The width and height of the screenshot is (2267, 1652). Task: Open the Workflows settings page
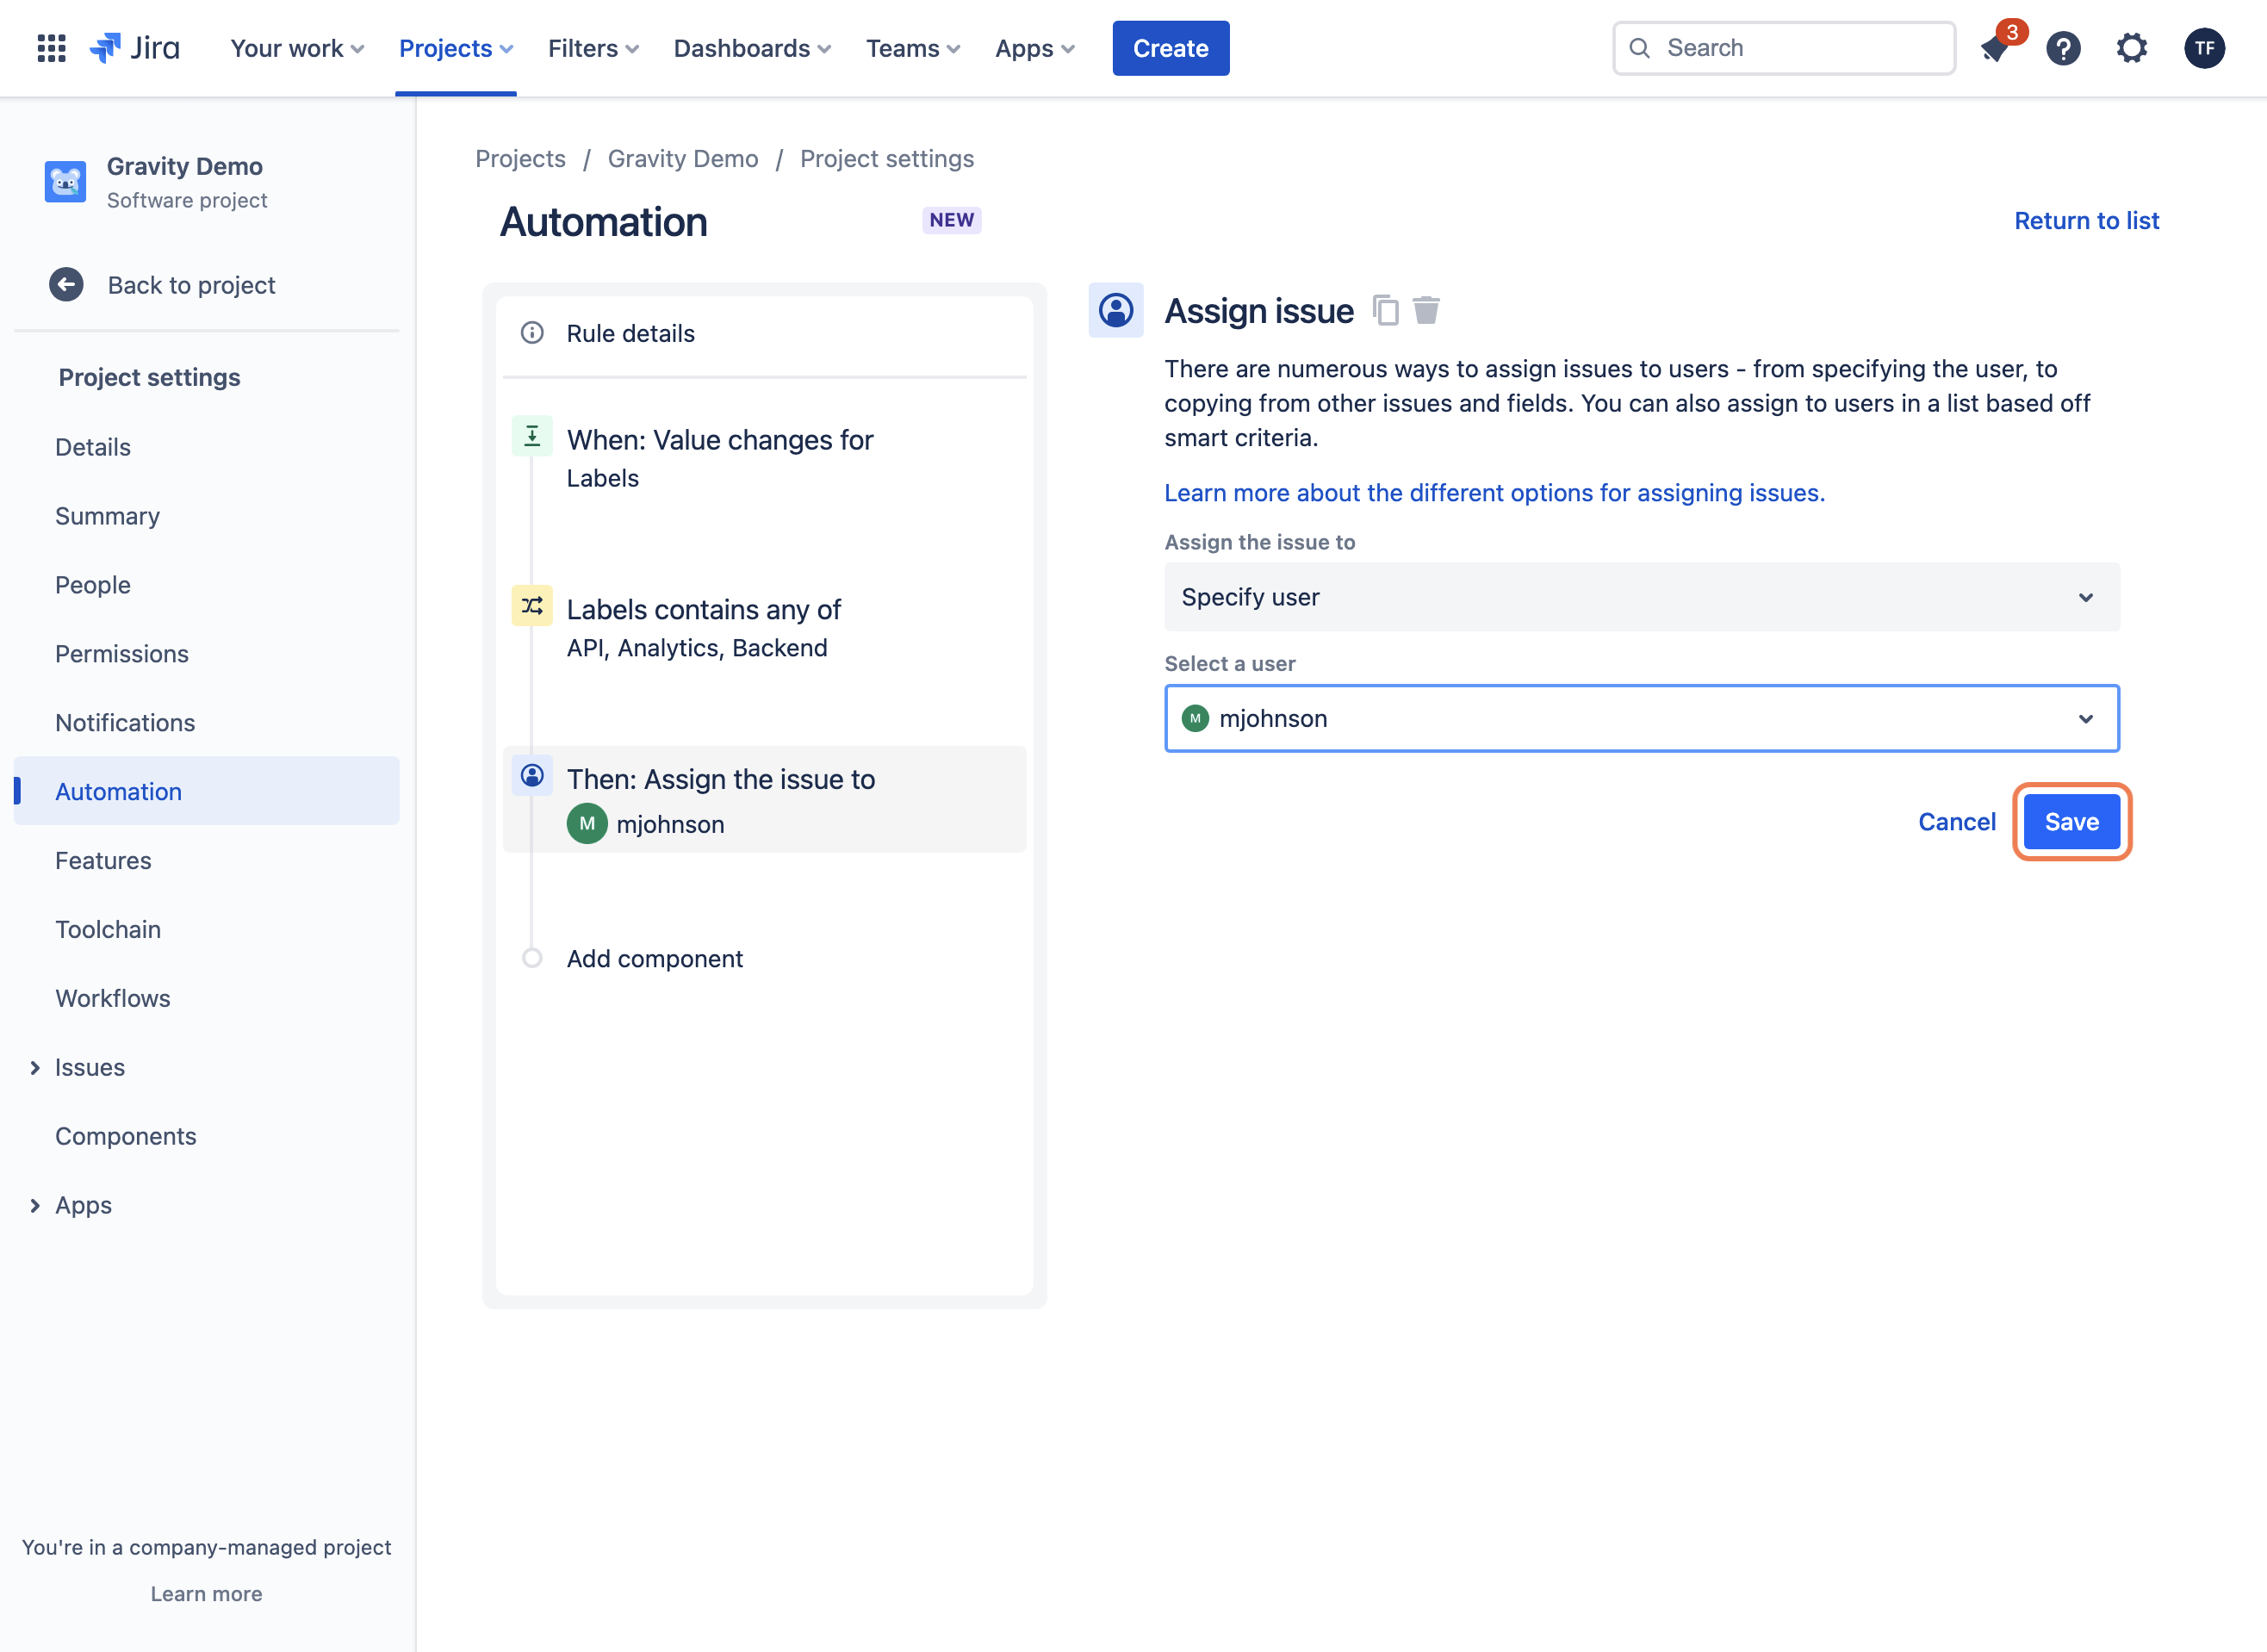pyautogui.click(x=113, y=998)
